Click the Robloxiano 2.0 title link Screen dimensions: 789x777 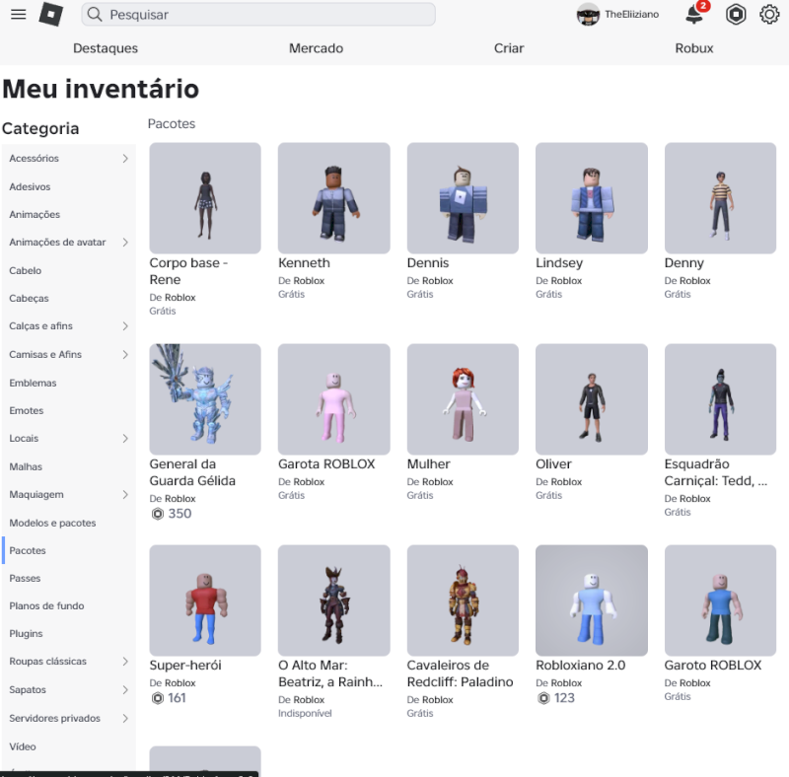[580, 666]
